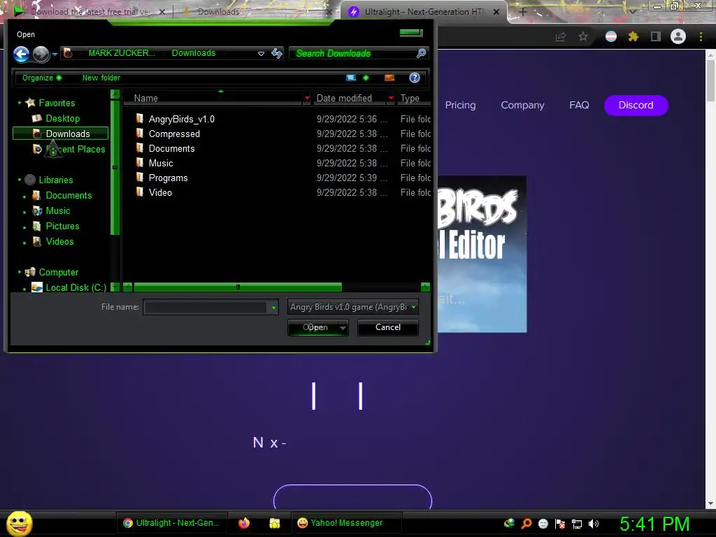Viewport: 716px width, 537px height.
Task: Bookmark this page with the star
Action: point(582,36)
